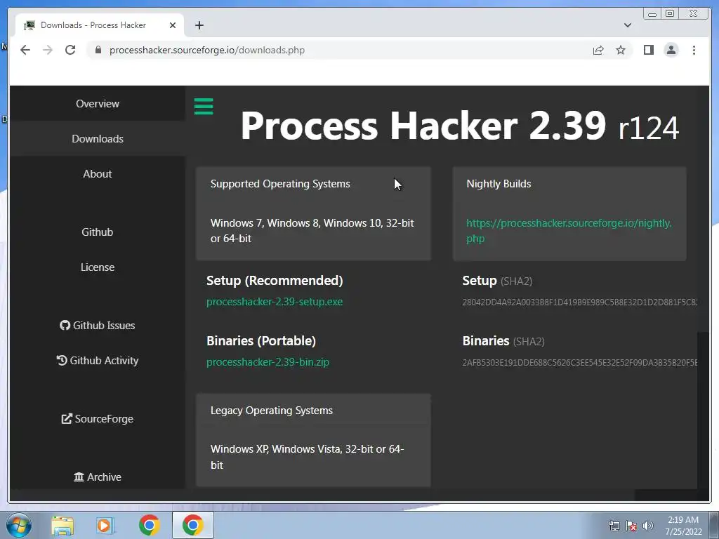
Task: Open the Chrome profile avatar
Action: [x=671, y=50]
